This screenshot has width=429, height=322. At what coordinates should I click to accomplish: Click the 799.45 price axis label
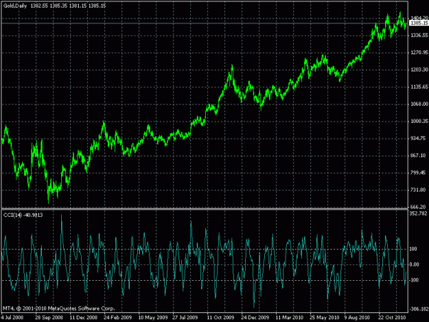(418, 172)
